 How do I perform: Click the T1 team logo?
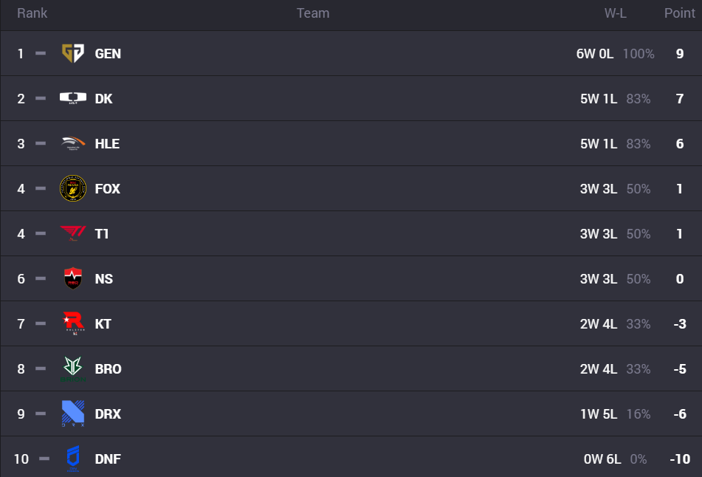73,233
